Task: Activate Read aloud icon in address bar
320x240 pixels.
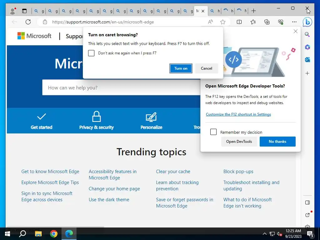Action: pyautogui.click(x=210, y=22)
